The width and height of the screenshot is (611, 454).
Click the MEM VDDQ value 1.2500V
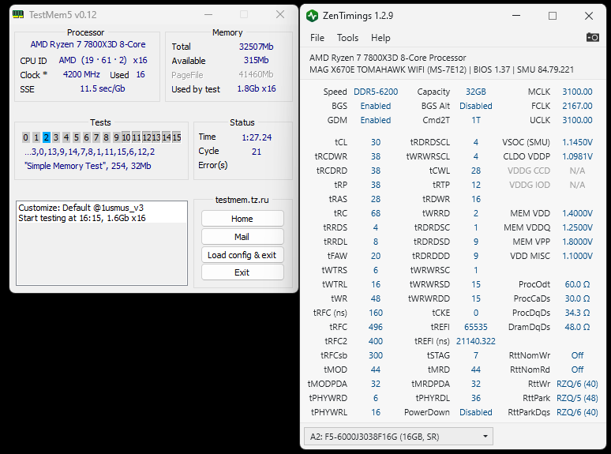click(x=577, y=227)
